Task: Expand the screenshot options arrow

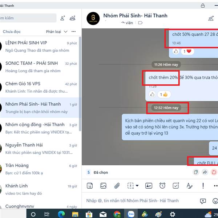Action: coord(137,186)
